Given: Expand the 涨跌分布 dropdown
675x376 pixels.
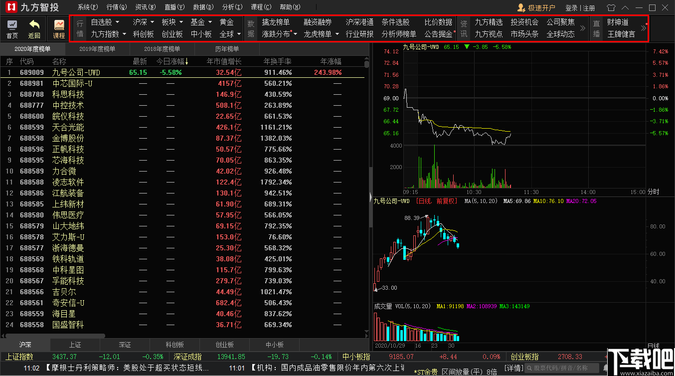Looking at the screenshot, I should tap(280, 34).
